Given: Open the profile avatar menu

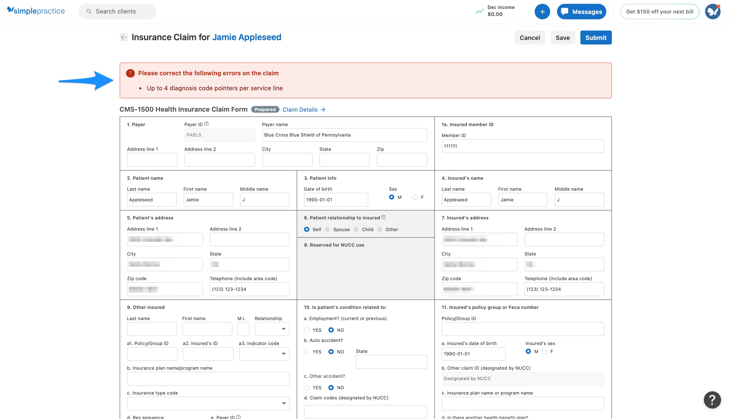Looking at the screenshot, I should (x=713, y=11).
